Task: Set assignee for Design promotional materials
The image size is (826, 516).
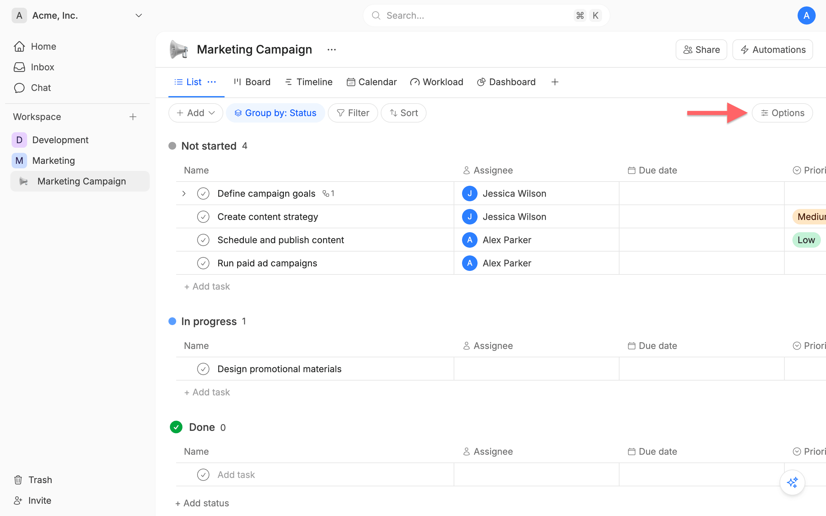Action: click(x=536, y=369)
